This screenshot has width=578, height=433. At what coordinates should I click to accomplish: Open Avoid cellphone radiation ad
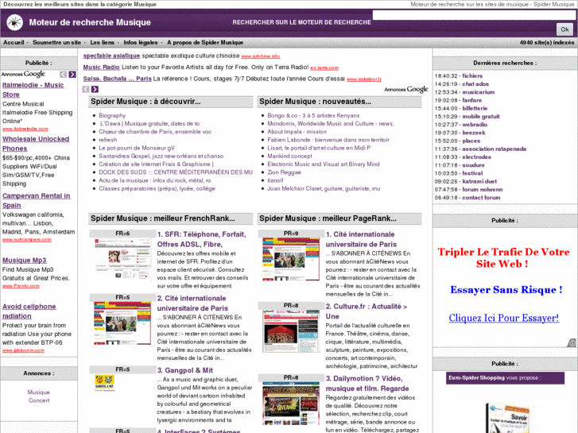tap(29, 311)
